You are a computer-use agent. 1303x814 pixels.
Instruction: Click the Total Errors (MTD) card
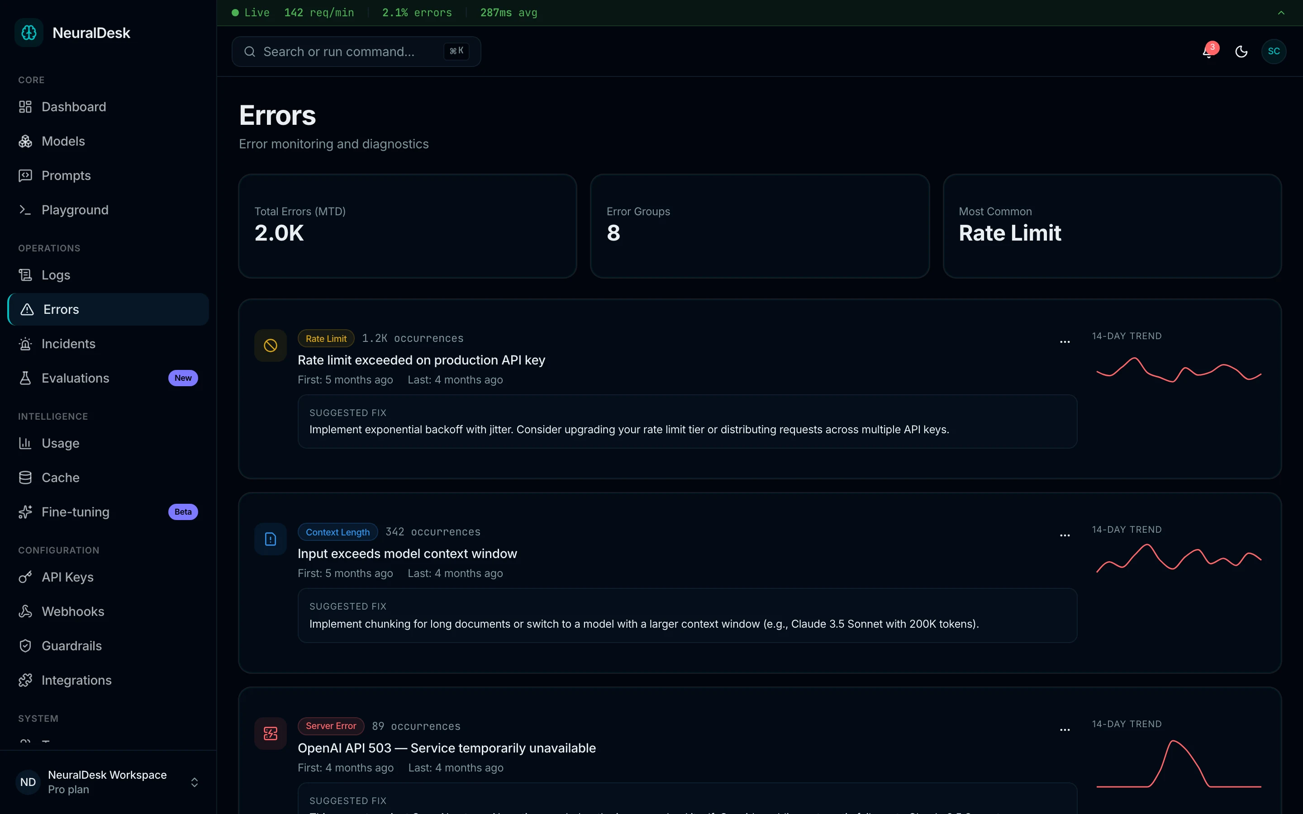click(x=408, y=226)
